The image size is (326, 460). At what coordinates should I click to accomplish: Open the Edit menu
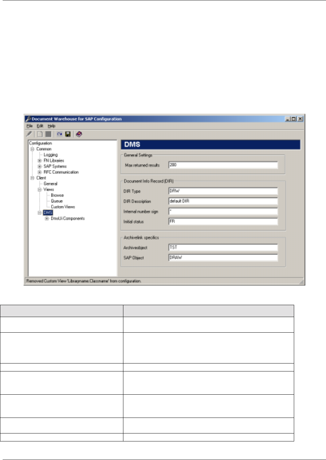[40, 126]
